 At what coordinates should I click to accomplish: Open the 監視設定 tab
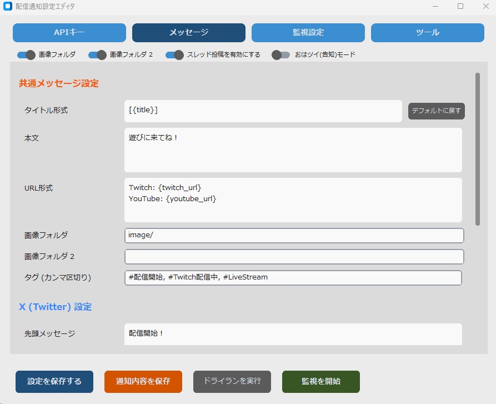coord(308,33)
